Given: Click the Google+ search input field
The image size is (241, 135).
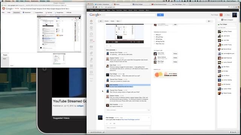Looking at the screenshot, I should point(130,15).
